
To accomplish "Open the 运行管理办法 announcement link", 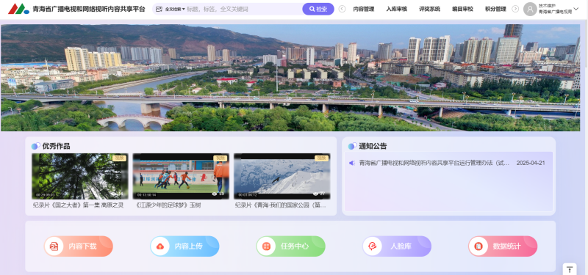I will click(434, 163).
